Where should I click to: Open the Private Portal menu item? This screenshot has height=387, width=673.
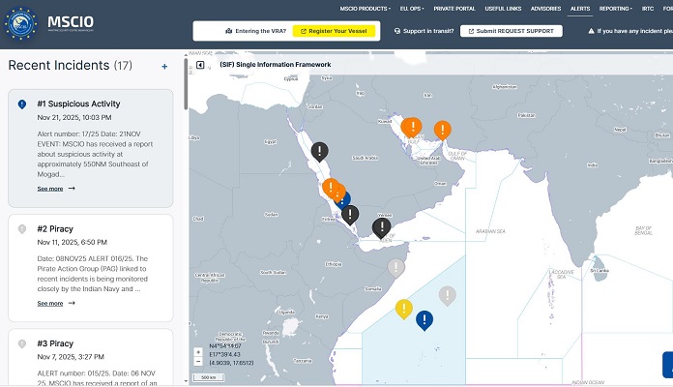pos(455,8)
